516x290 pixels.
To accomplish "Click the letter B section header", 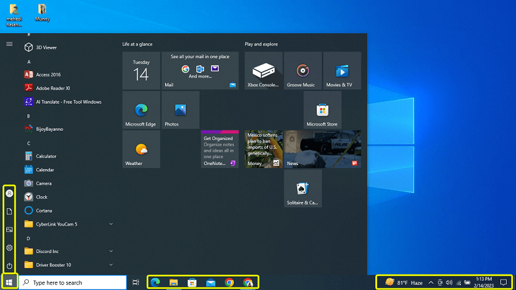I will click(x=29, y=116).
